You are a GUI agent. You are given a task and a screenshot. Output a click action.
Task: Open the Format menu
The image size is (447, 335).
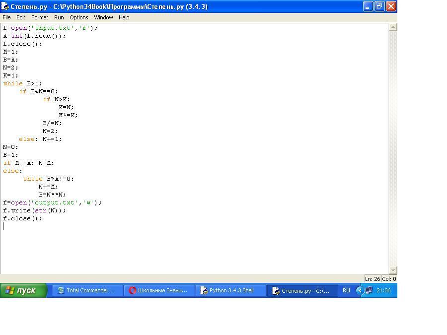point(40,17)
